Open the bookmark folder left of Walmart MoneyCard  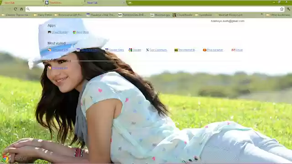coord(203,15)
